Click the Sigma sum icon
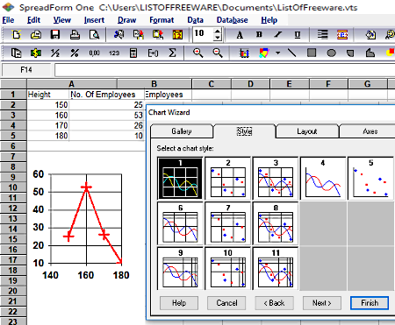 point(172,53)
